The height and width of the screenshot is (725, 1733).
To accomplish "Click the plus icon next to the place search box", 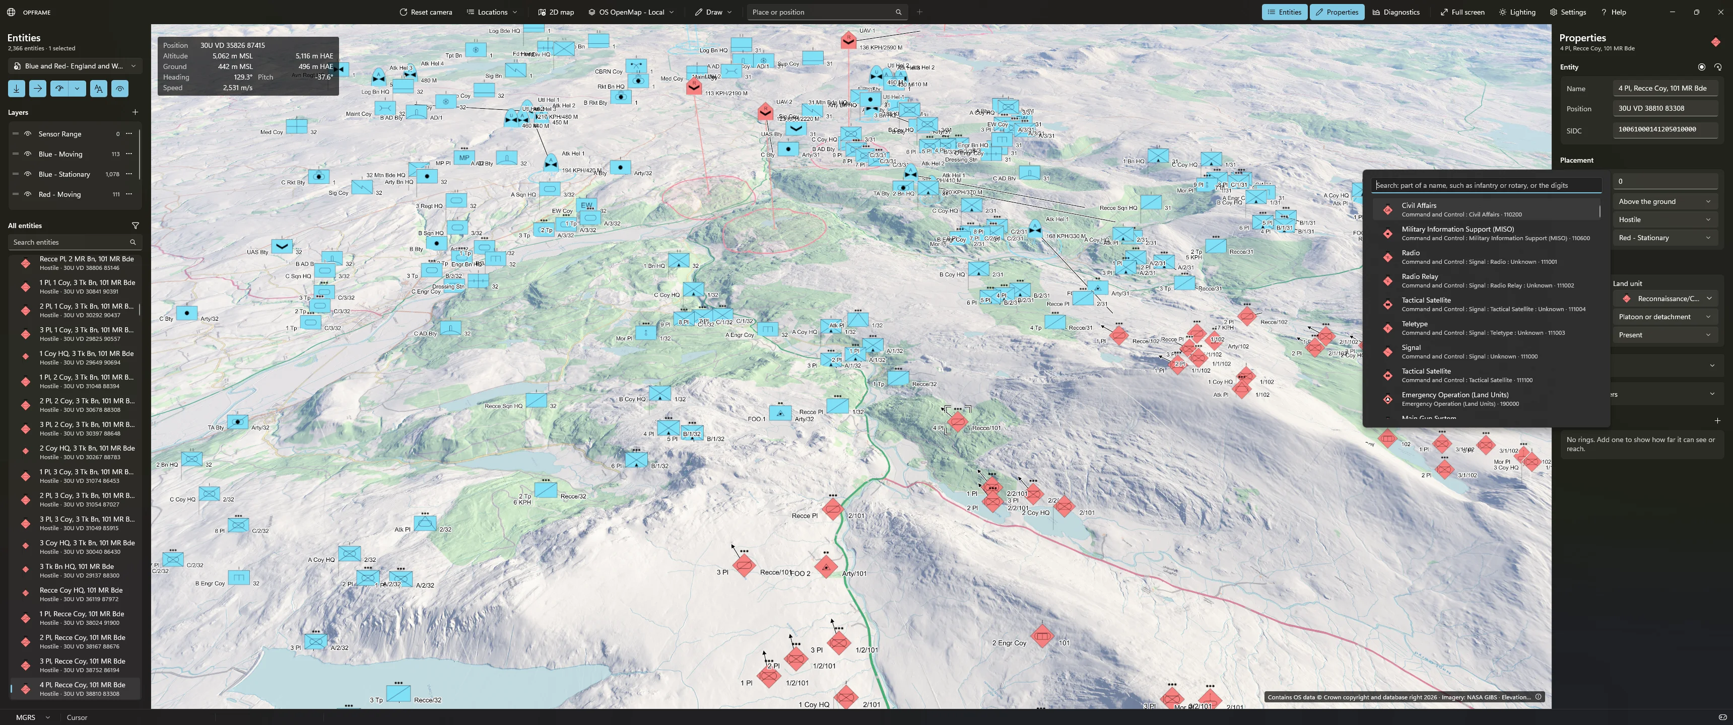I will pos(919,12).
